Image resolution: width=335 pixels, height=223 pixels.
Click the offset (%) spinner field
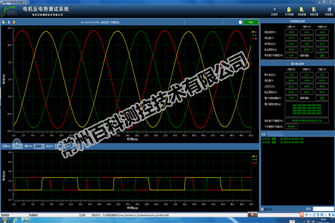click(37, 146)
